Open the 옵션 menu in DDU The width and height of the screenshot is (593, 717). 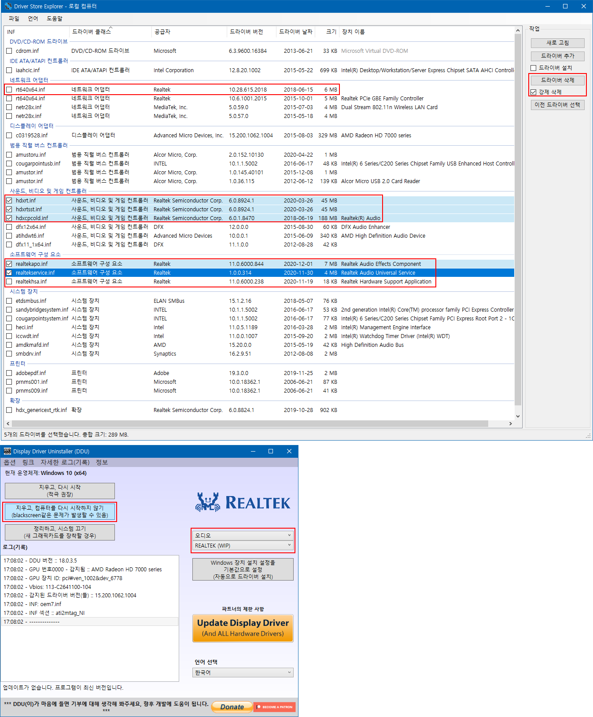[10, 462]
